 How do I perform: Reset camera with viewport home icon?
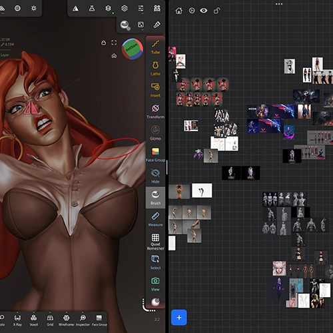(x=114, y=55)
